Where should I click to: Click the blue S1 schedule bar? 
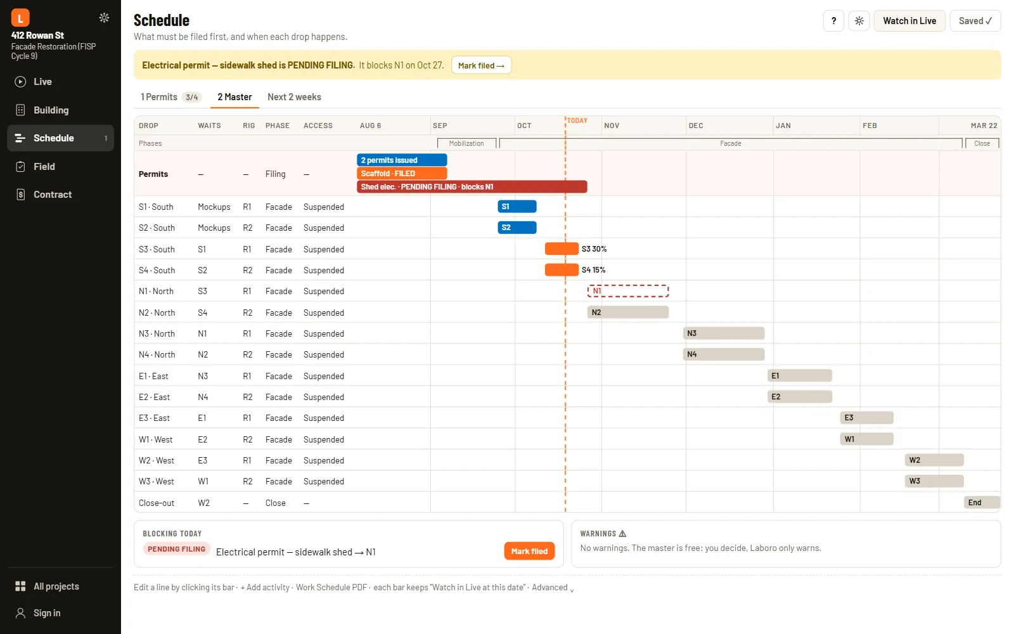pyautogui.click(x=517, y=207)
